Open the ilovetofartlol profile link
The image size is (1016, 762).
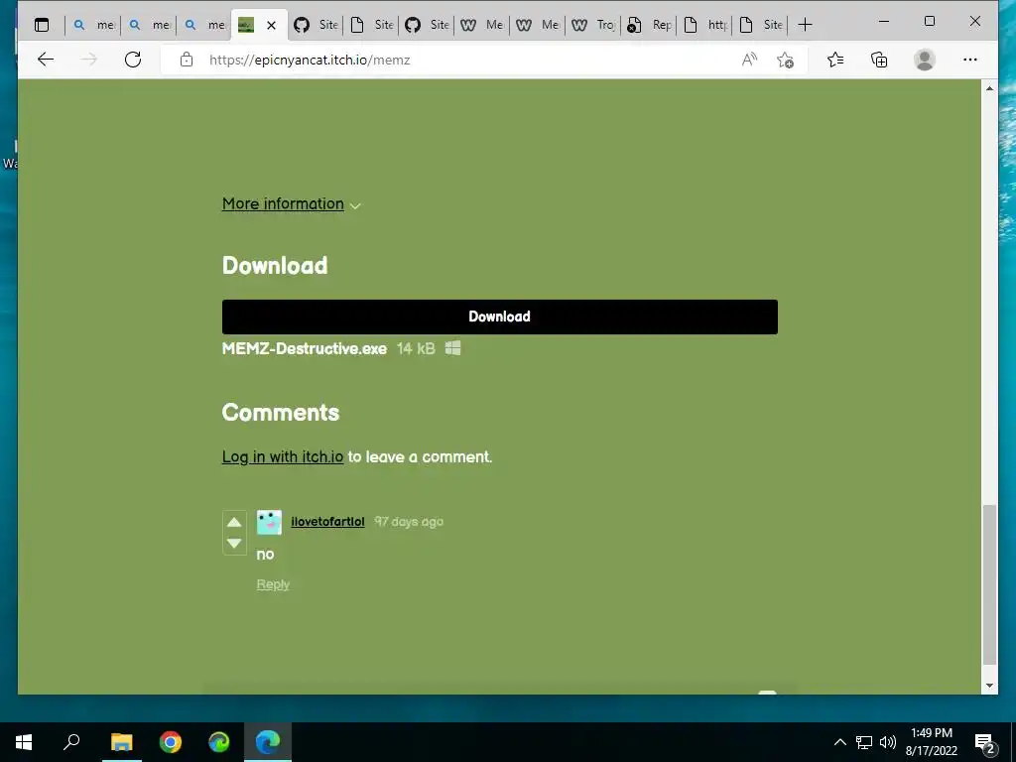point(327,522)
